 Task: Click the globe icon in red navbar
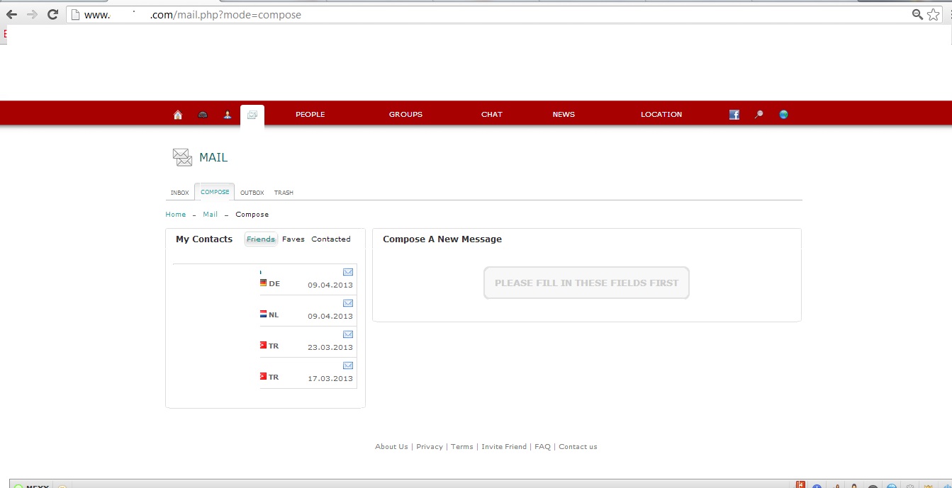point(783,115)
